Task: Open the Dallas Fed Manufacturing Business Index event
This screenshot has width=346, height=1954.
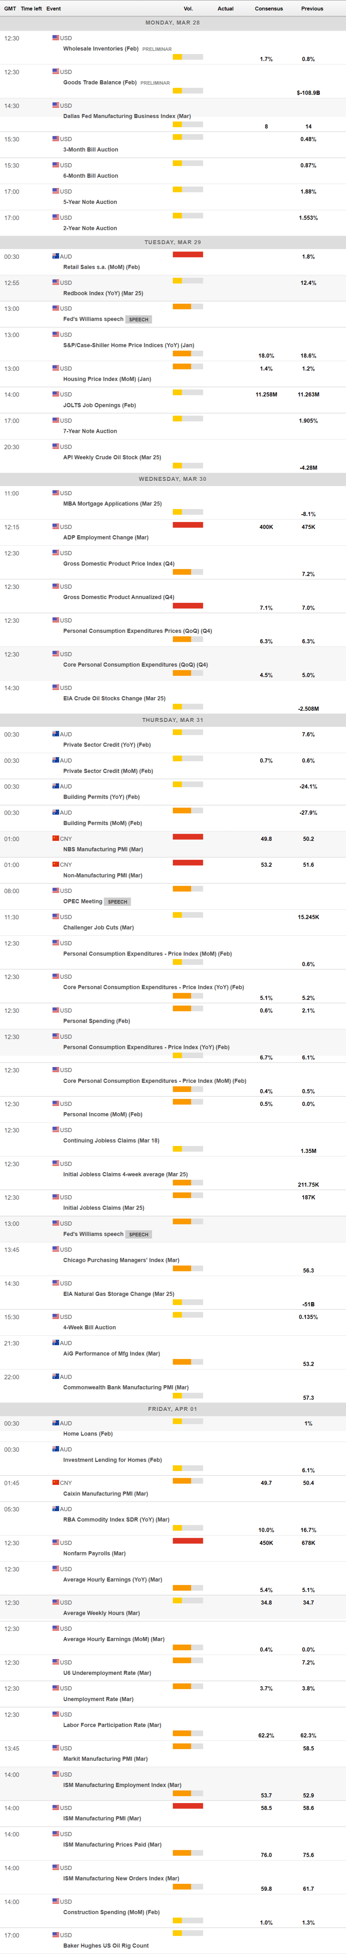Action: pos(126,117)
